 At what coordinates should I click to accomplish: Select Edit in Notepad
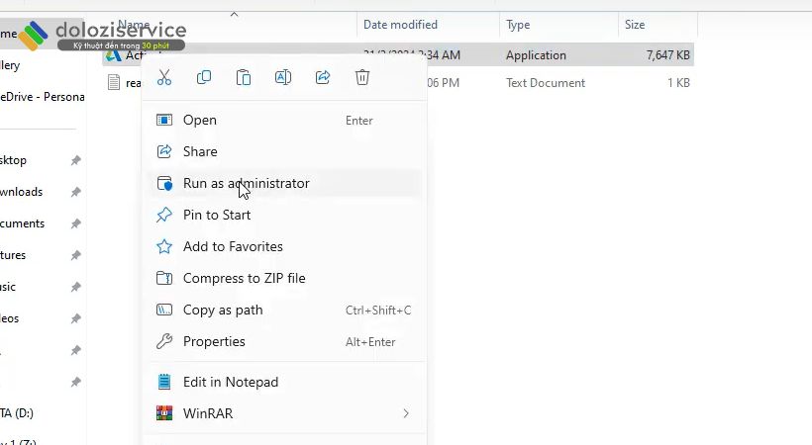284,382
